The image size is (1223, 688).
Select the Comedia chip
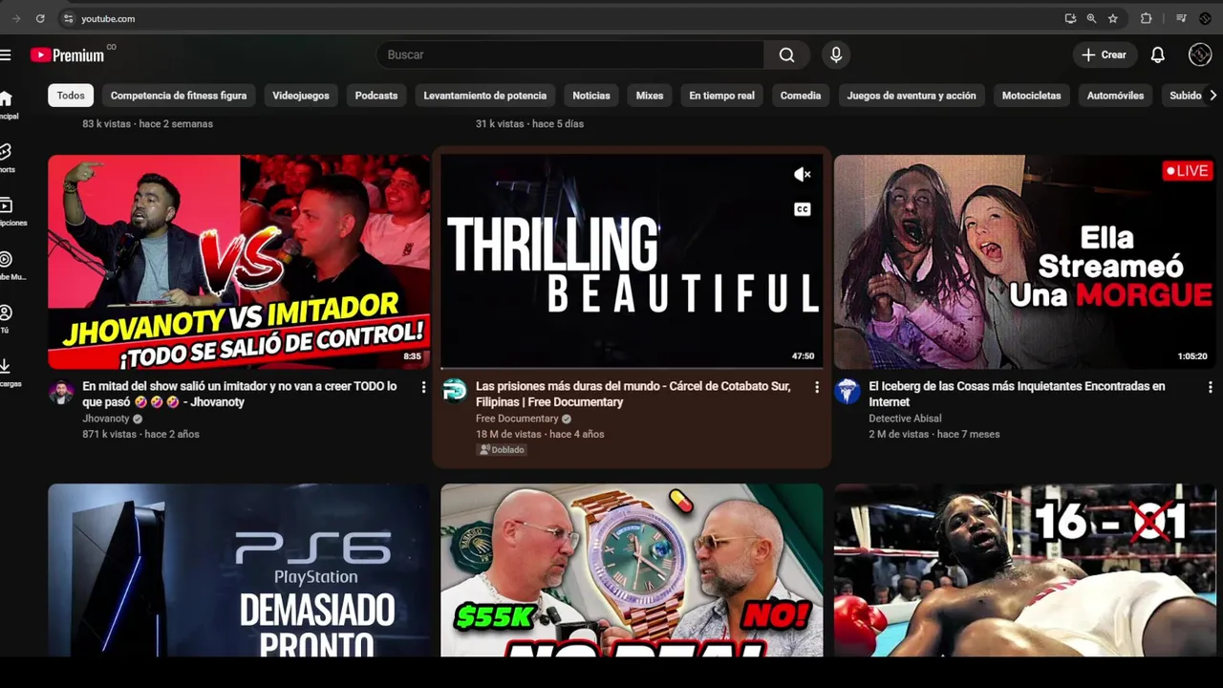pos(801,96)
